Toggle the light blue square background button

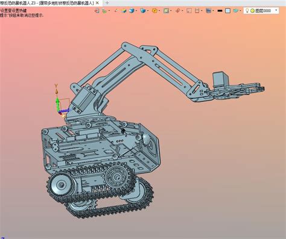point(227,11)
